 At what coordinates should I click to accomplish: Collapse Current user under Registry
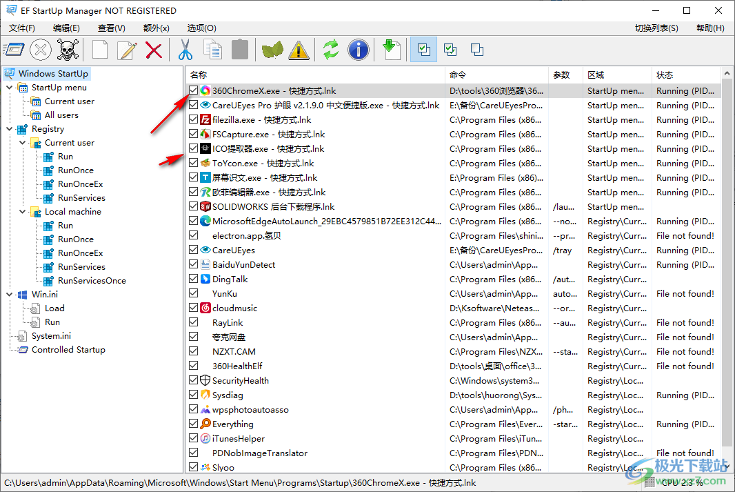point(23,143)
